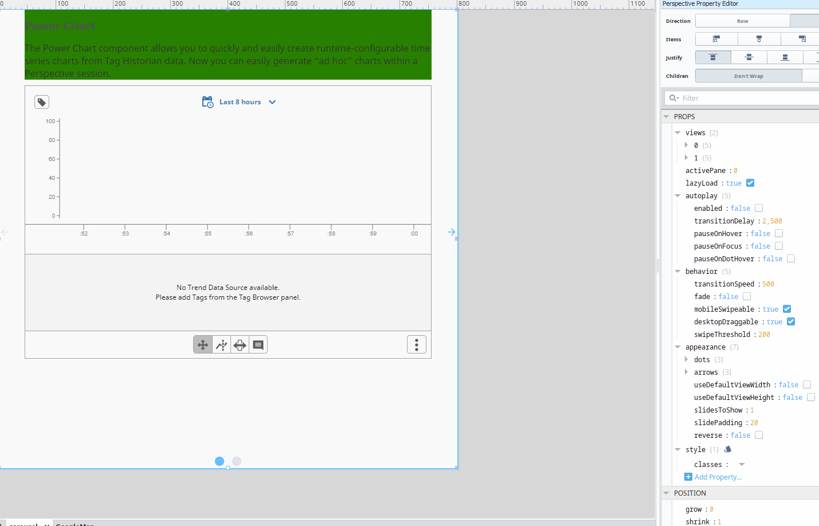Select the range brush tool
This screenshot has width=819, height=526.
pyautogui.click(x=240, y=345)
